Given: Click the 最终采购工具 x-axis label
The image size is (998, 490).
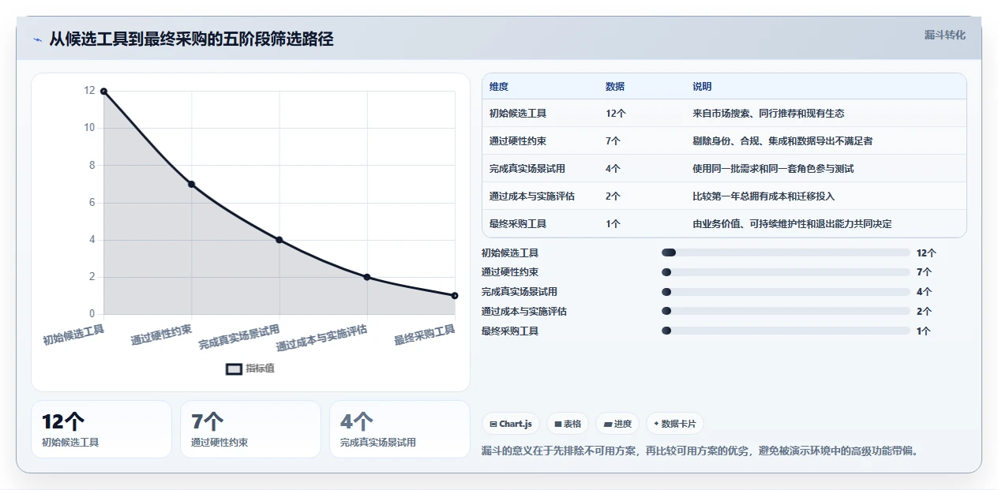Looking at the screenshot, I should tap(425, 335).
